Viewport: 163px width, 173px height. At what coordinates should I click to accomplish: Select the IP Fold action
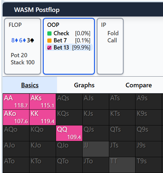113,33
